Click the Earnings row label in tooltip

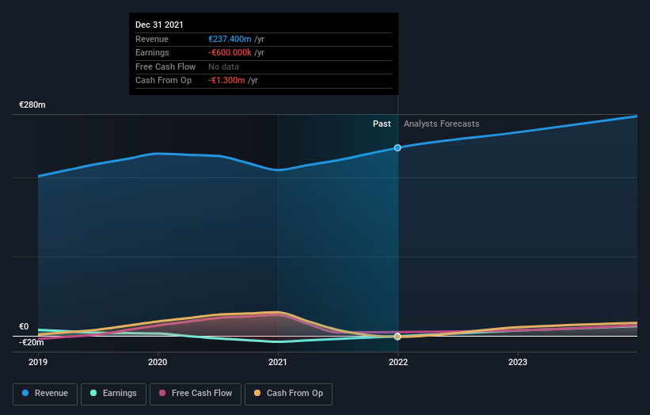(x=152, y=52)
